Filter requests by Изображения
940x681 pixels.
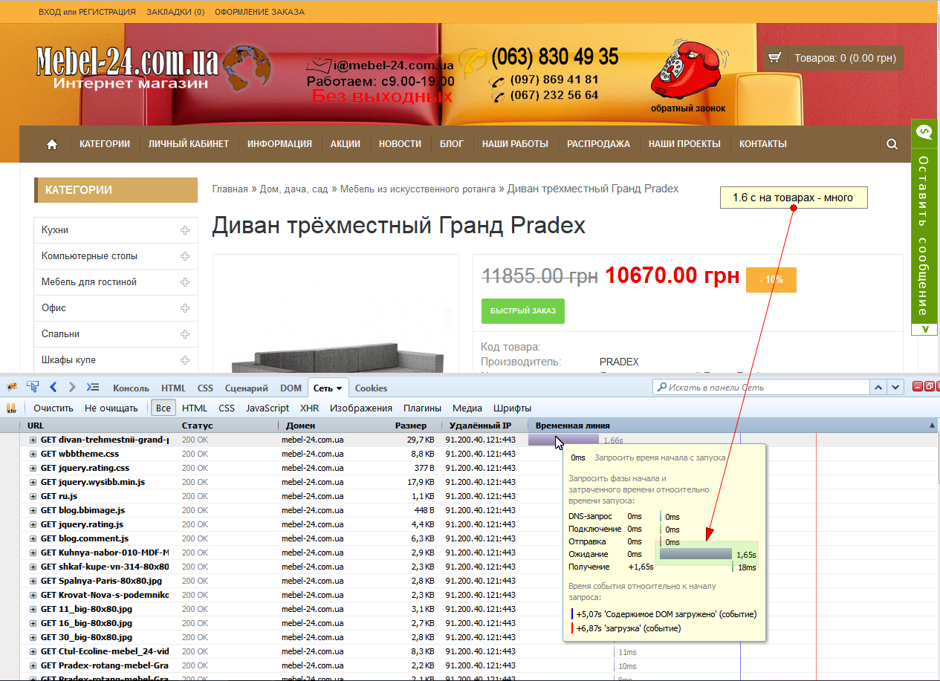(361, 408)
